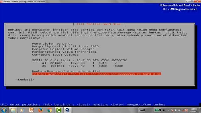This screenshot has height=113, width=201.
Task: Open Google Chrome from the taskbar
Action: 50,110
